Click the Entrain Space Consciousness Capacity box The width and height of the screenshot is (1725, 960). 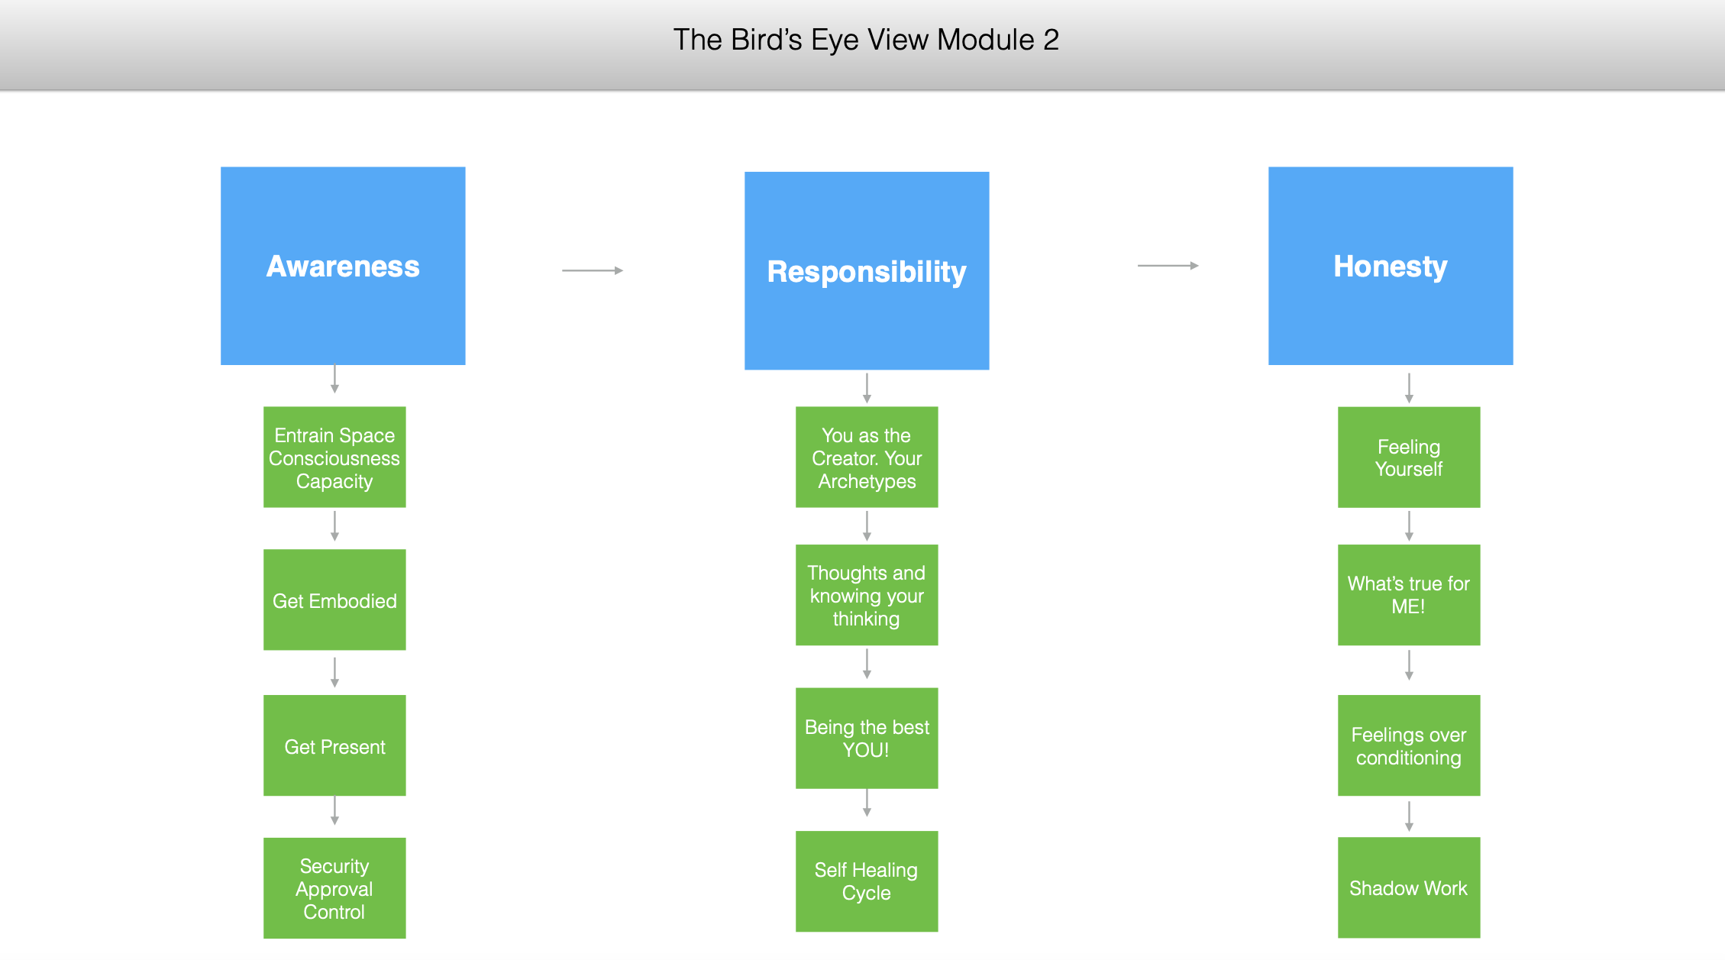pos(334,457)
